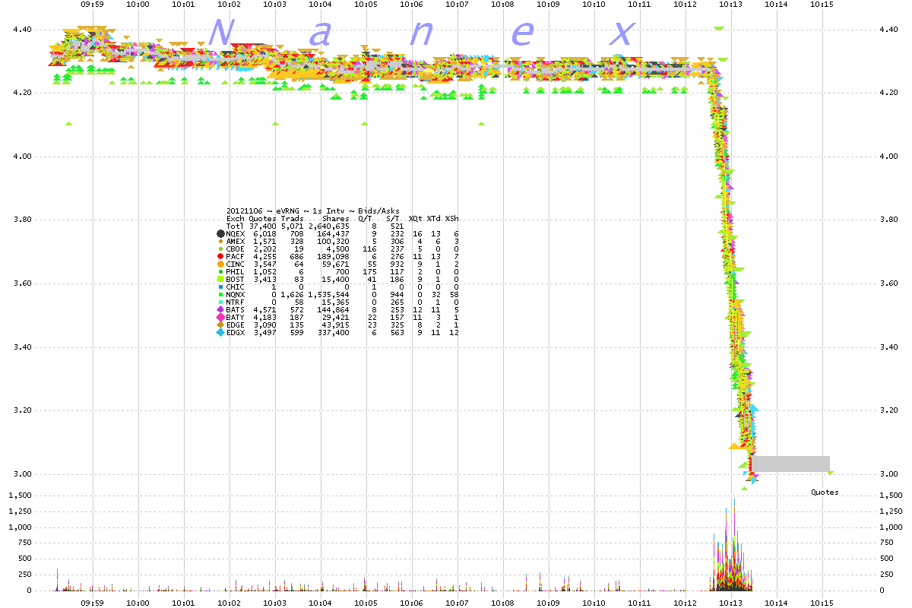Screen dimensions: 912x608
Task: Click the 'NQEX' exchange label
Action: pos(236,233)
